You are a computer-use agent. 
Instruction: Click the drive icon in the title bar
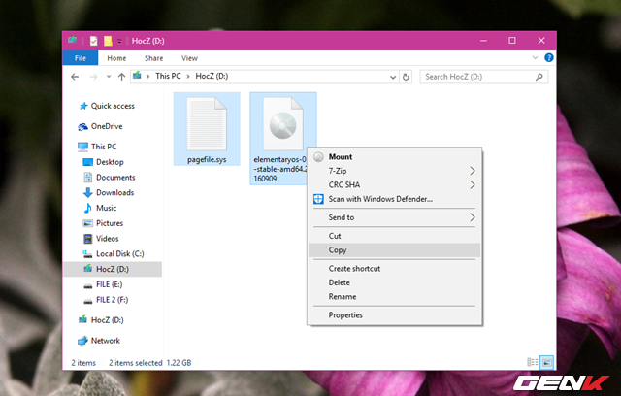72,40
